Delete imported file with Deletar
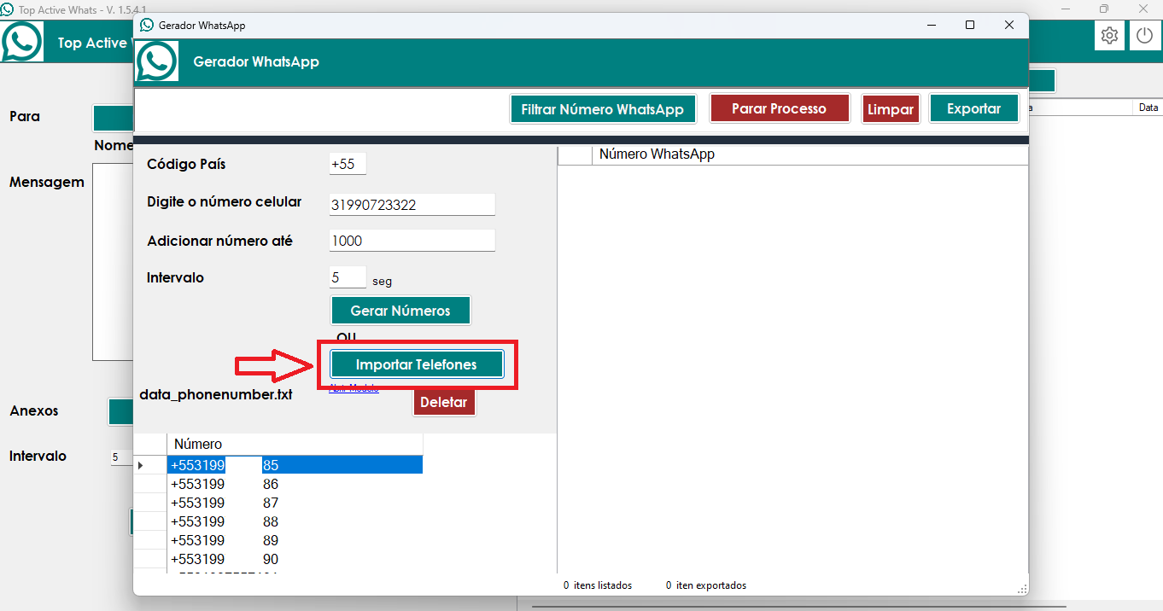 click(444, 402)
